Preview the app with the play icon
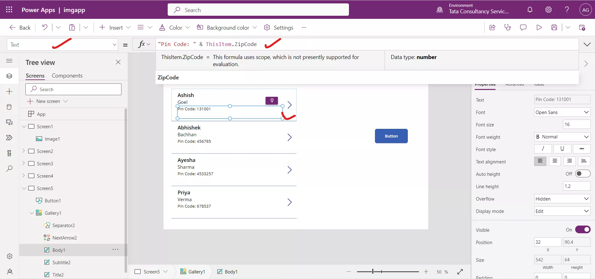Screen dimensions: 595x279 point(539,27)
